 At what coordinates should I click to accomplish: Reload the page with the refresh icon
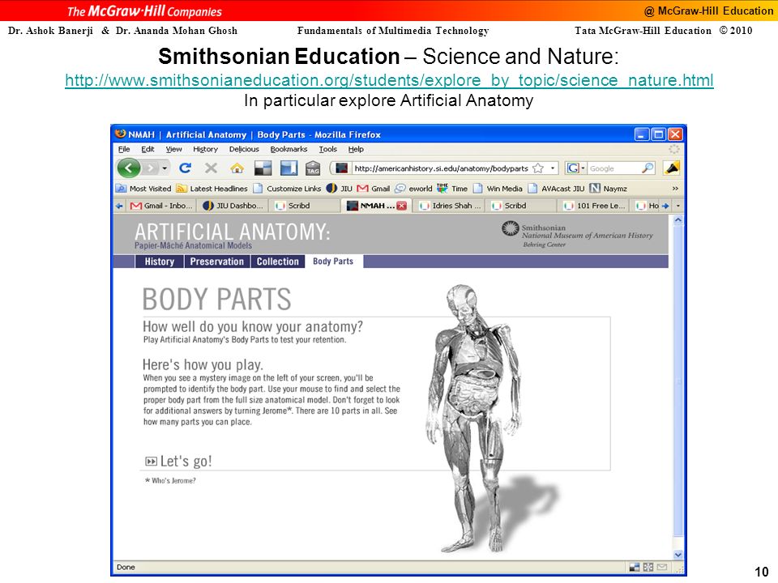tap(186, 168)
